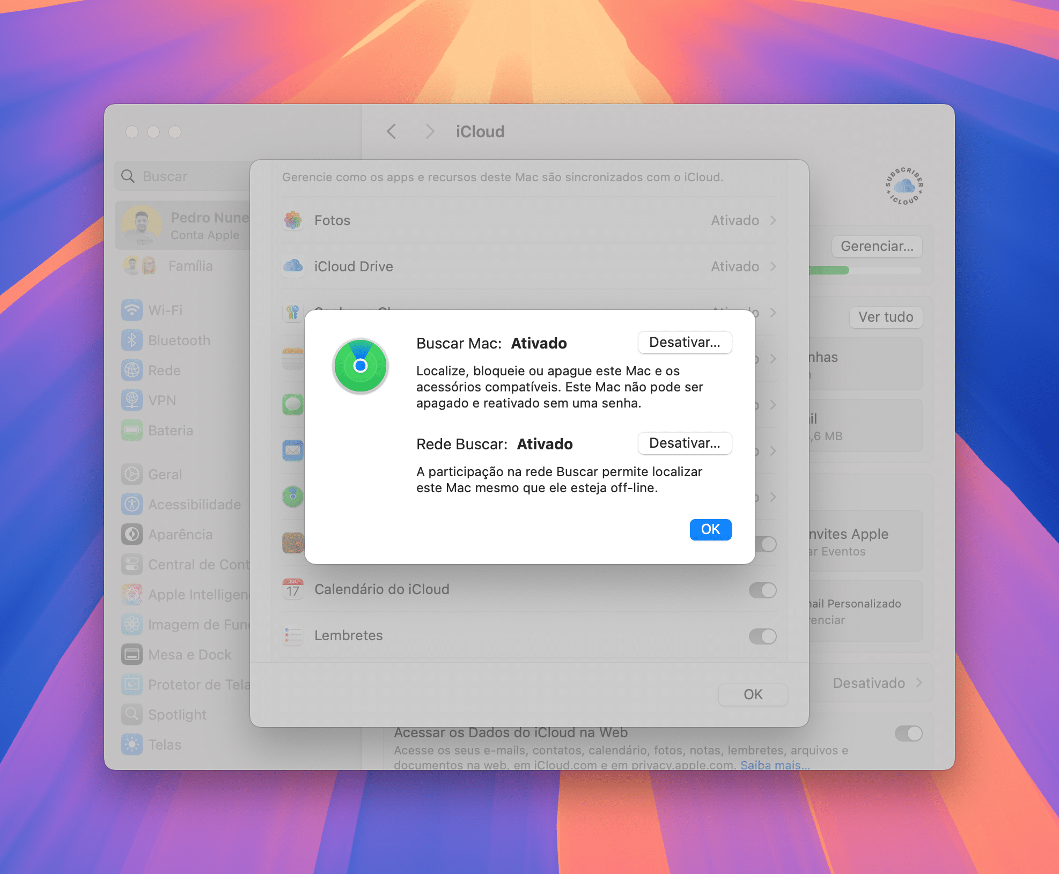This screenshot has width=1059, height=874.
Task: Click the gray OK button in iCloud sheet
Action: [x=753, y=694]
